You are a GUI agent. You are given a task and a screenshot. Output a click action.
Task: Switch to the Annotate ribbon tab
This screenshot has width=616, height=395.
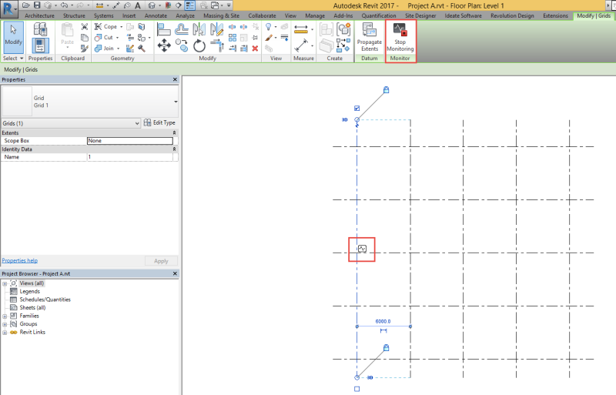click(x=156, y=15)
